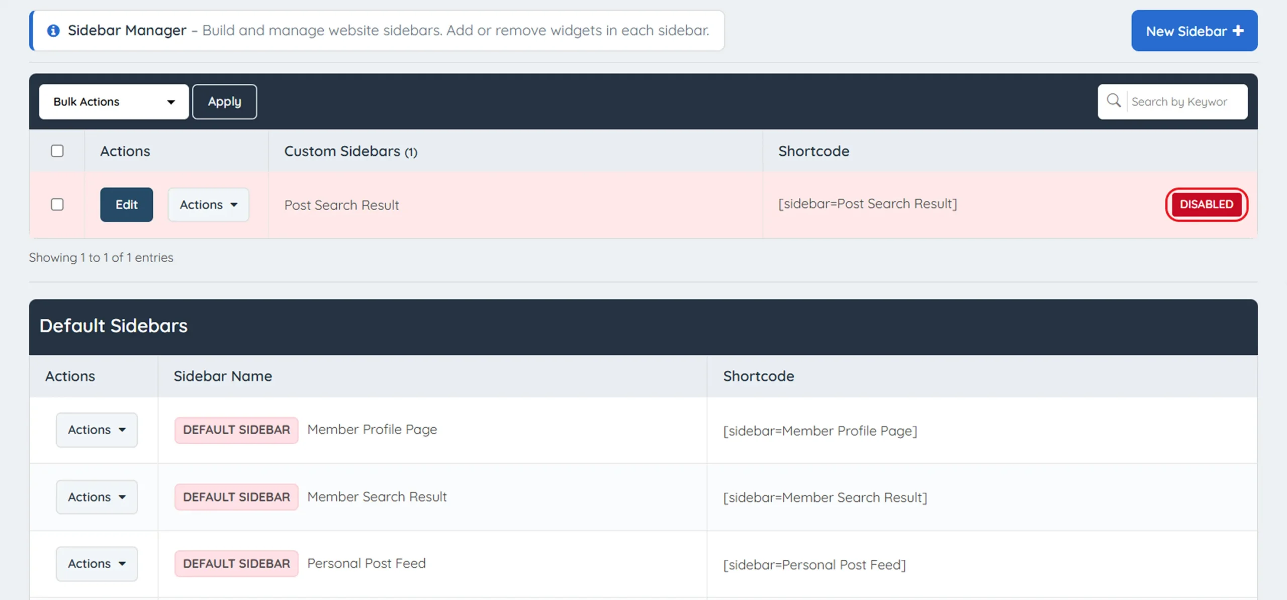Image resolution: width=1287 pixels, height=600 pixels.
Task: Expand Actions for Personal Post Feed
Action: coord(97,563)
